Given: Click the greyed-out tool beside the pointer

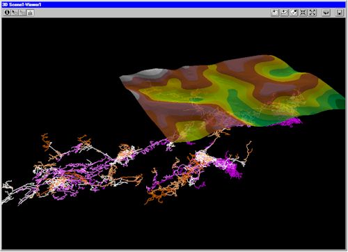Looking at the screenshot, I should 22,13.
